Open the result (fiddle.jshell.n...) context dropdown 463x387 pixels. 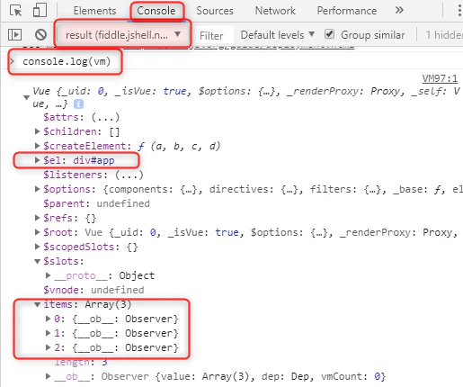coord(122,35)
